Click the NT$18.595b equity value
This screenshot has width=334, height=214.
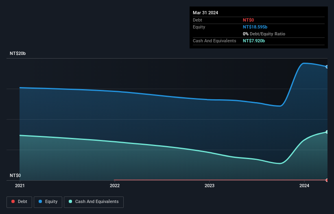(255, 27)
